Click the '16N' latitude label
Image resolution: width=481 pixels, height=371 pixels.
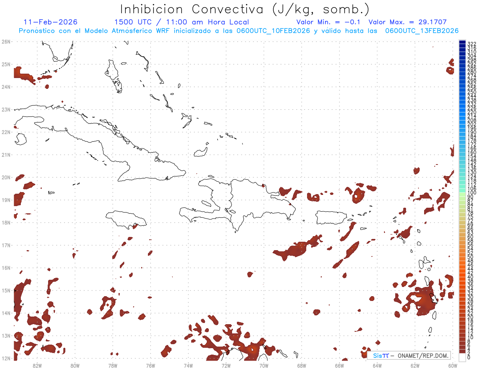(6, 268)
